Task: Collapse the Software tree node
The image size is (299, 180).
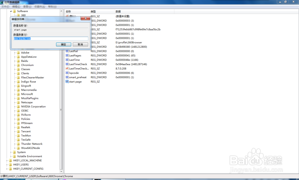Action: point(11,11)
